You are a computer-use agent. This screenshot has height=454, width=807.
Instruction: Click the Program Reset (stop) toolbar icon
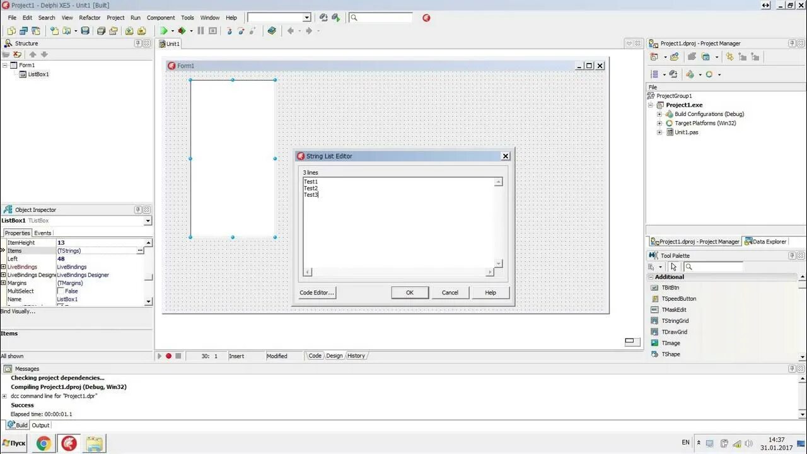point(212,30)
